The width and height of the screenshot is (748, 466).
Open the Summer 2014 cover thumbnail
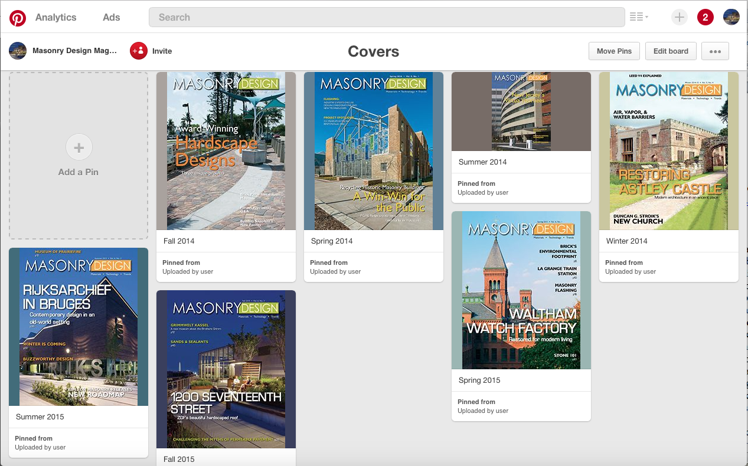521,111
